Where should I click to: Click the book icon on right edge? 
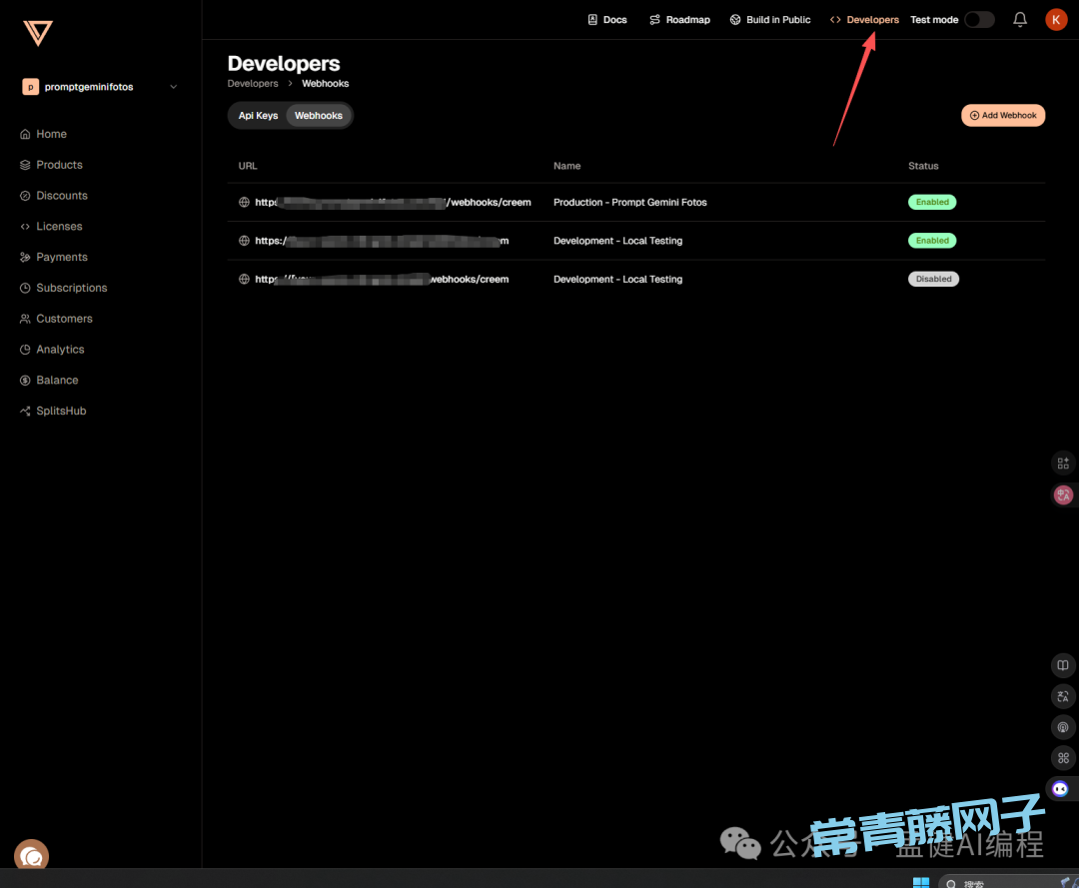coord(1063,665)
